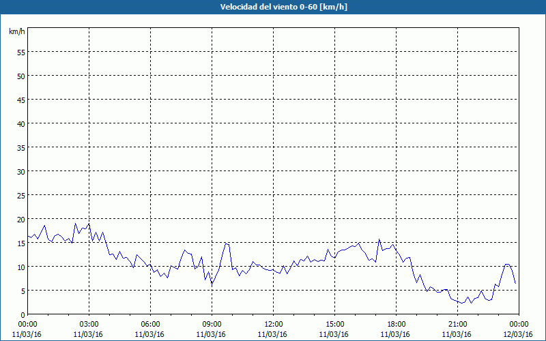Viewport: 546px width, 341px height.
Task: Click the lowest wind point just after 21:00
Action: (462, 303)
